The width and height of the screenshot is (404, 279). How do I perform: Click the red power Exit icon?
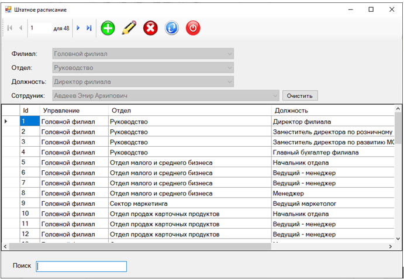(193, 28)
